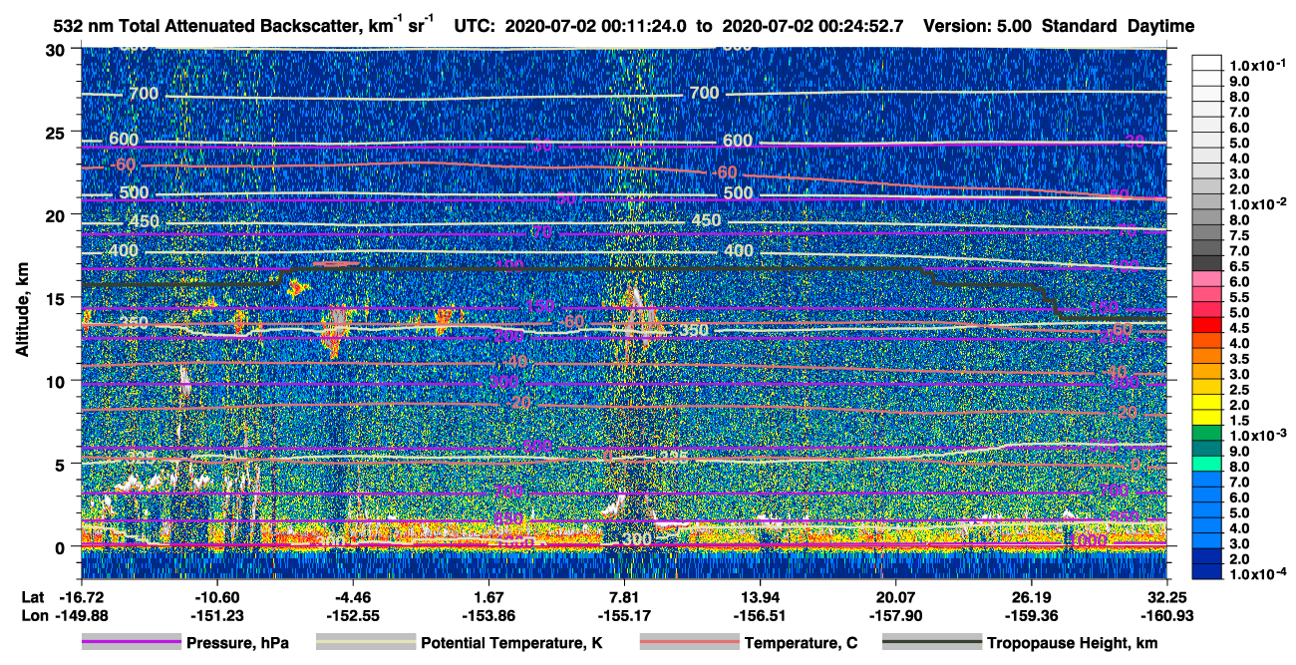Click the latitude value -10.60
The height and width of the screenshot is (665, 1296).
216,596
